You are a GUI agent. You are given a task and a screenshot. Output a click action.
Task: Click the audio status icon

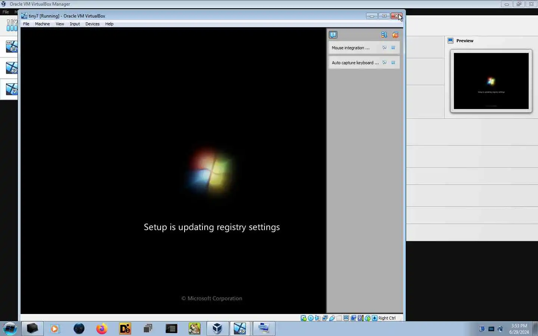point(318,318)
